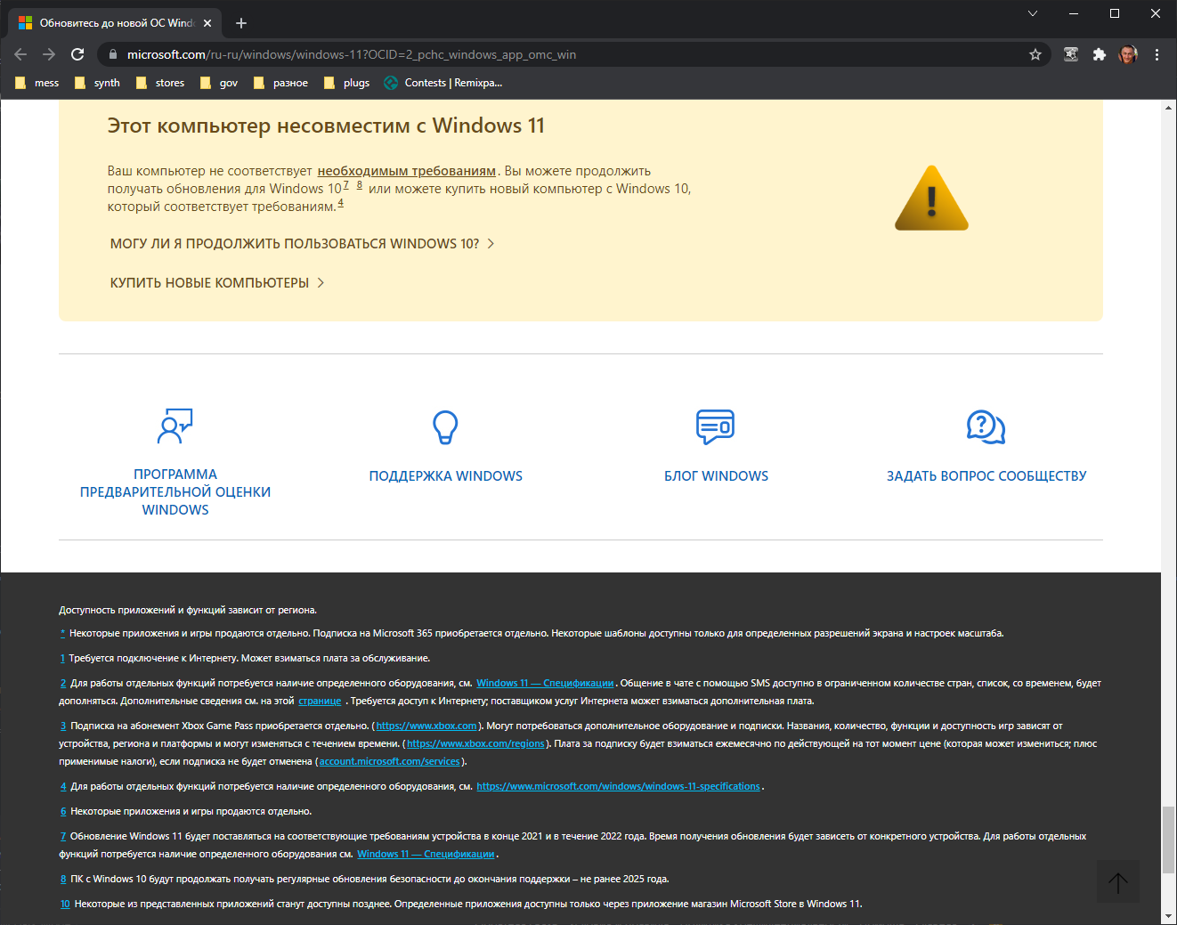The height and width of the screenshot is (925, 1177).
Task: Open Задать вопрос сообществу link
Action: click(x=986, y=476)
